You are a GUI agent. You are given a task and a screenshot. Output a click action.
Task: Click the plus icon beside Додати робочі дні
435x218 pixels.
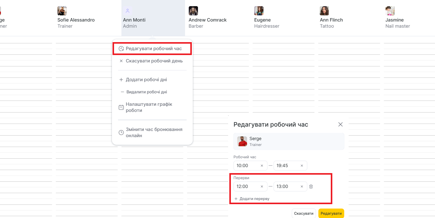121,80
